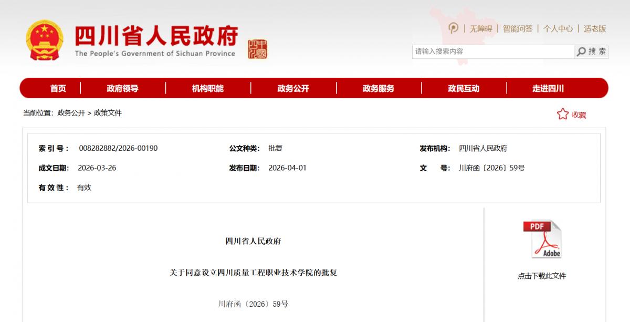Open the 政民互动 menu item

point(464,88)
